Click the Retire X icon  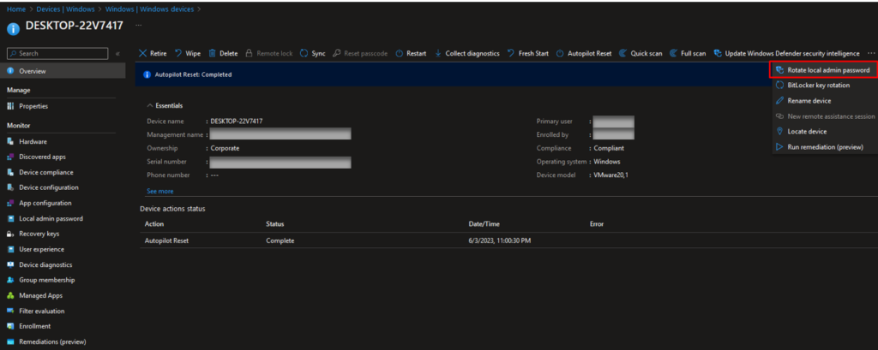click(x=143, y=54)
